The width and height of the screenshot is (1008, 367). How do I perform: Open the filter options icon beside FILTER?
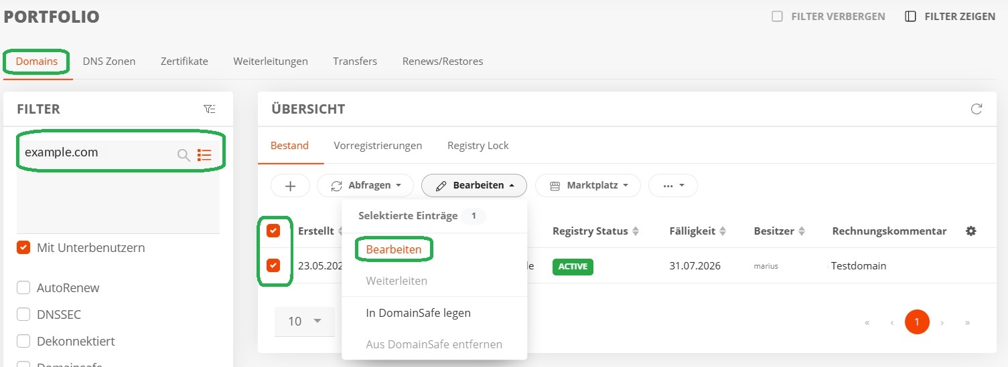pyautogui.click(x=210, y=109)
